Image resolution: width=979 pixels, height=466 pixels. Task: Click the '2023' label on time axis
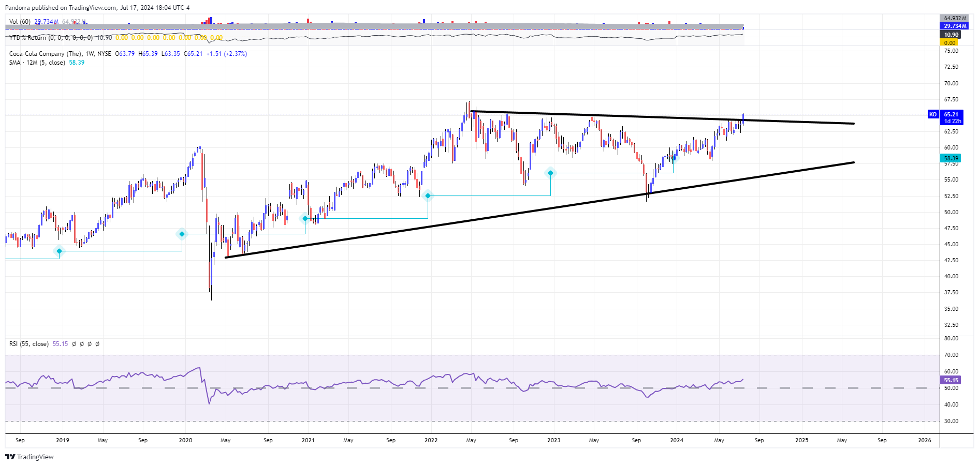click(x=553, y=440)
